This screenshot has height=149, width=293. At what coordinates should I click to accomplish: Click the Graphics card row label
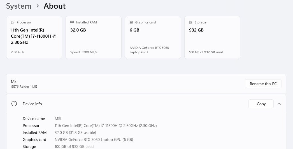pyautogui.click(x=34, y=140)
